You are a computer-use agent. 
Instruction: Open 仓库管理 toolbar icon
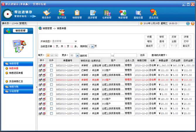[107, 14]
